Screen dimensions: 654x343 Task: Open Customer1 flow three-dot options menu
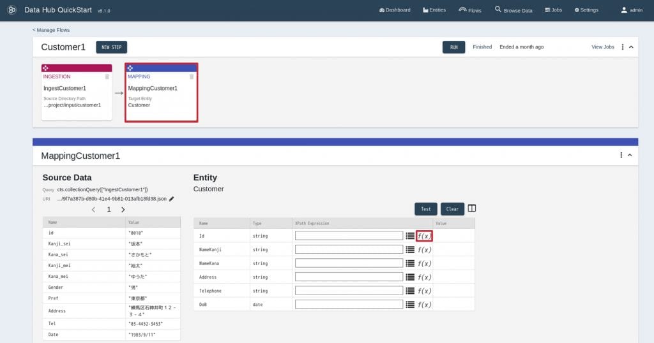click(622, 47)
